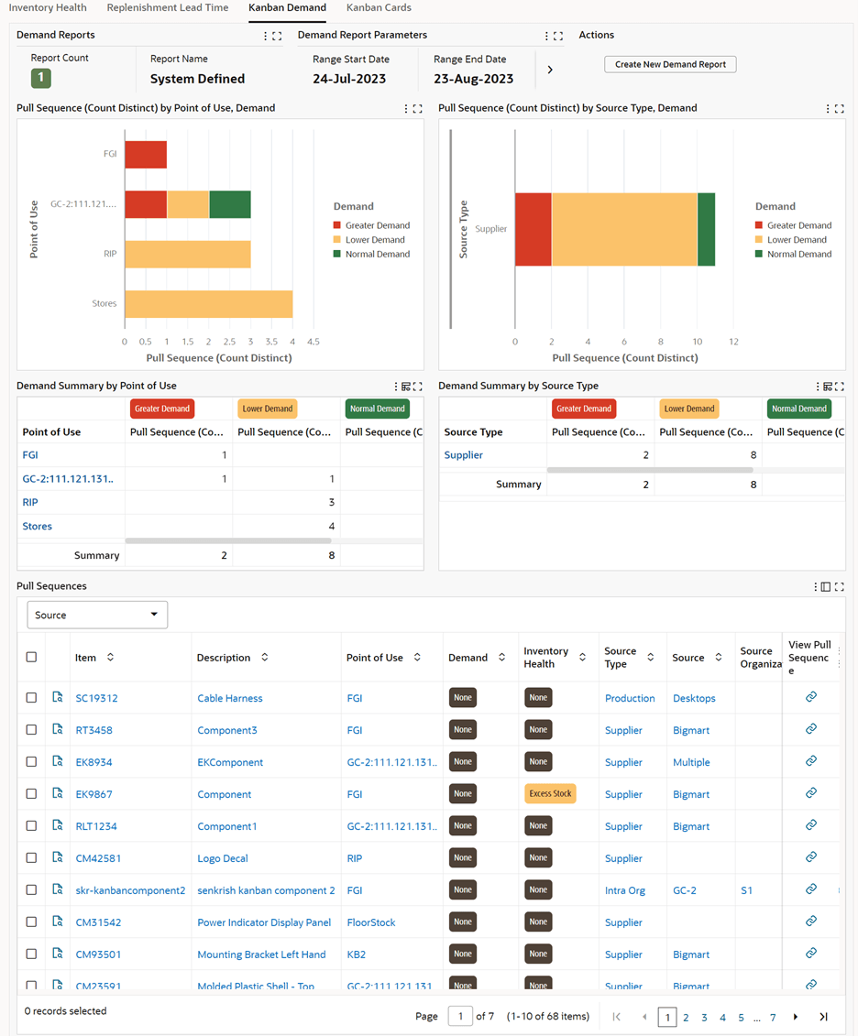View pull sequence link icon for SC19312
The image size is (858, 1036).
point(811,697)
